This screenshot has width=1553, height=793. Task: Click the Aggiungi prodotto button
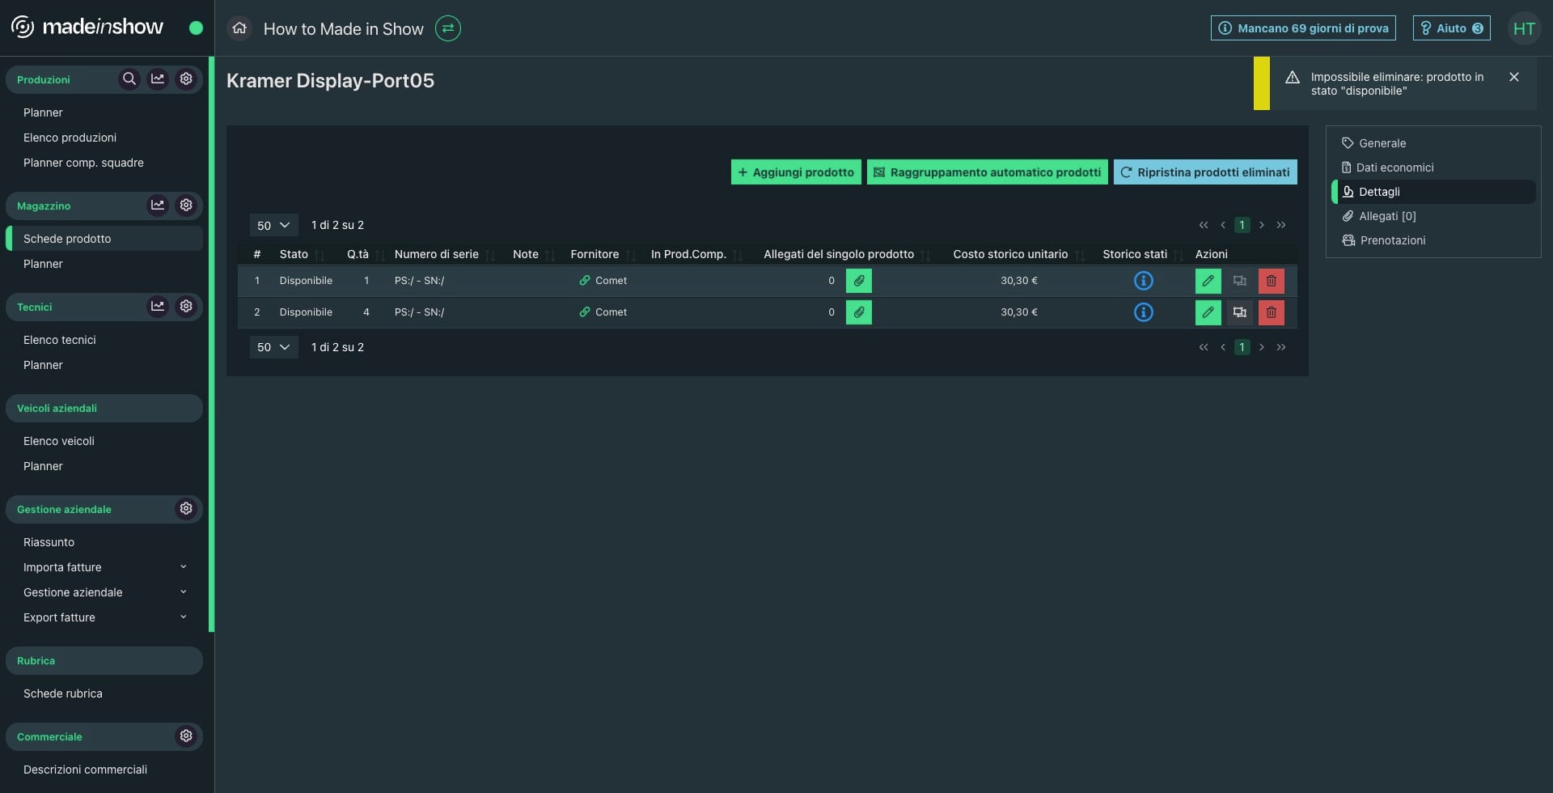click(796, 172)
